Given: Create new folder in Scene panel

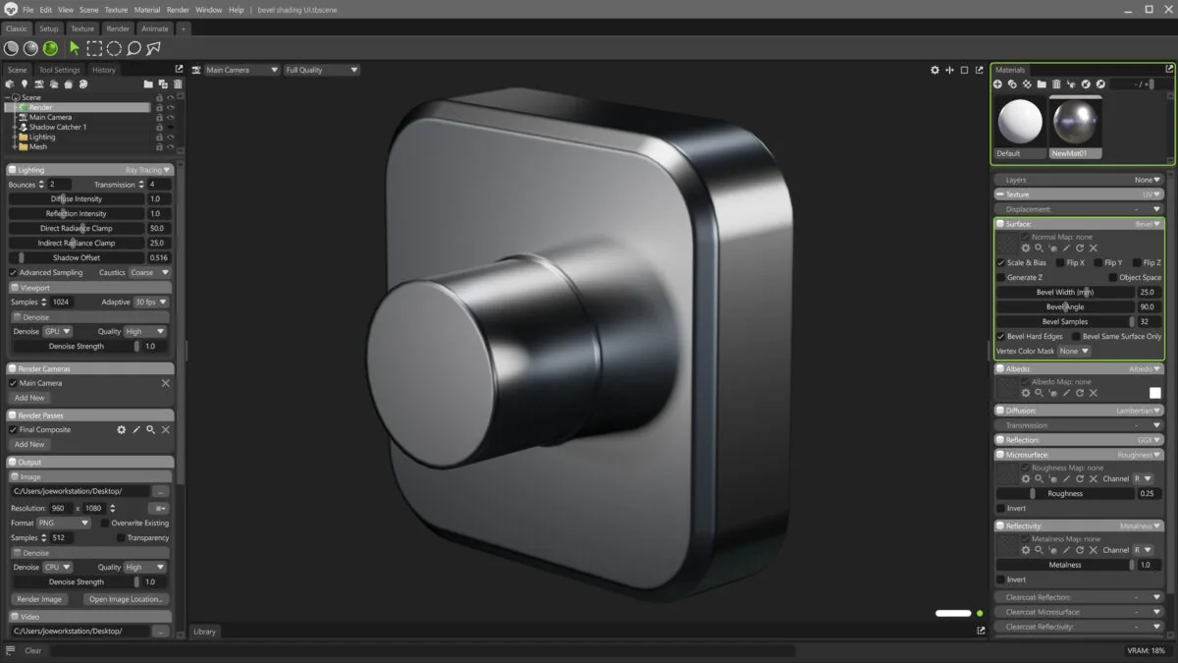Looking at the screenshot, I should click(x=148, y=84).
